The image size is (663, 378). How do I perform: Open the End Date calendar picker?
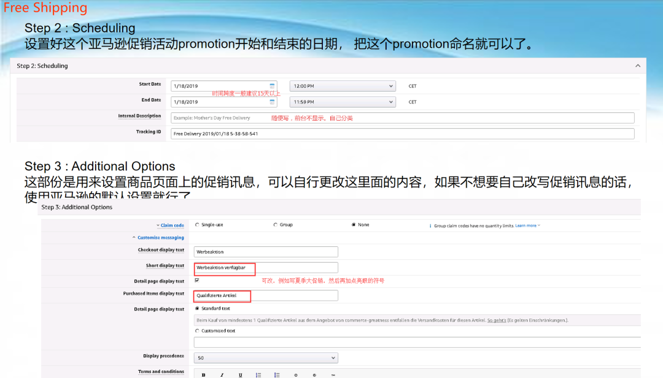[x=272, y=102]
